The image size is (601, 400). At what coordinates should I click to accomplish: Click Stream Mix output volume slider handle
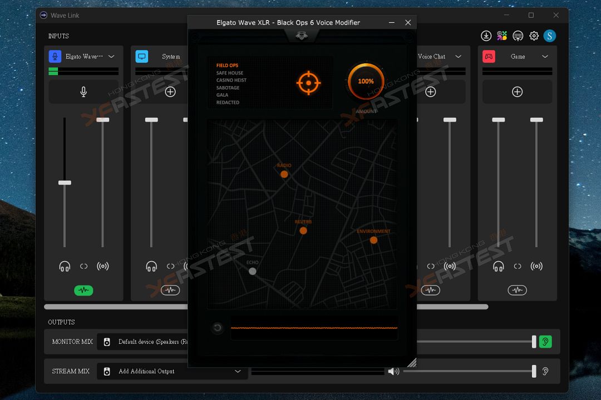tap(534, 371)
